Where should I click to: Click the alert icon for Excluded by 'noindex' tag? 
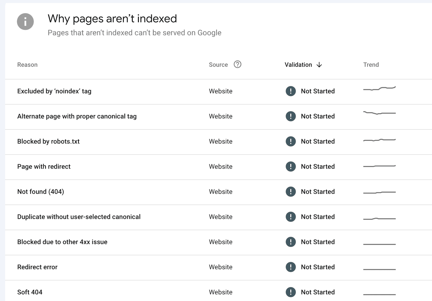click(x=290, y=91)
